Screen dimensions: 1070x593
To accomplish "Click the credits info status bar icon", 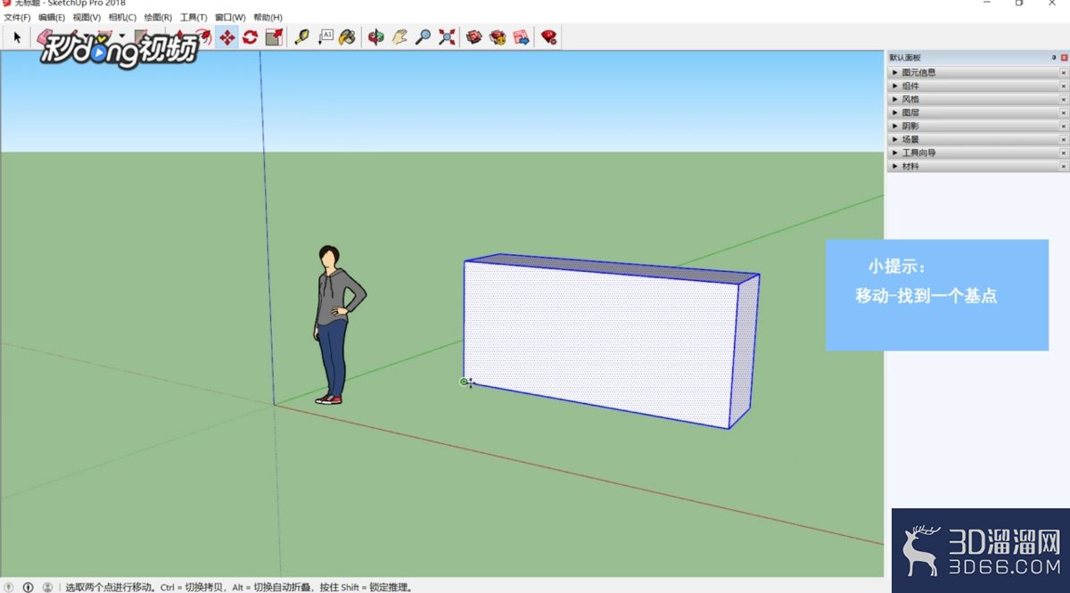I will 28,588.
